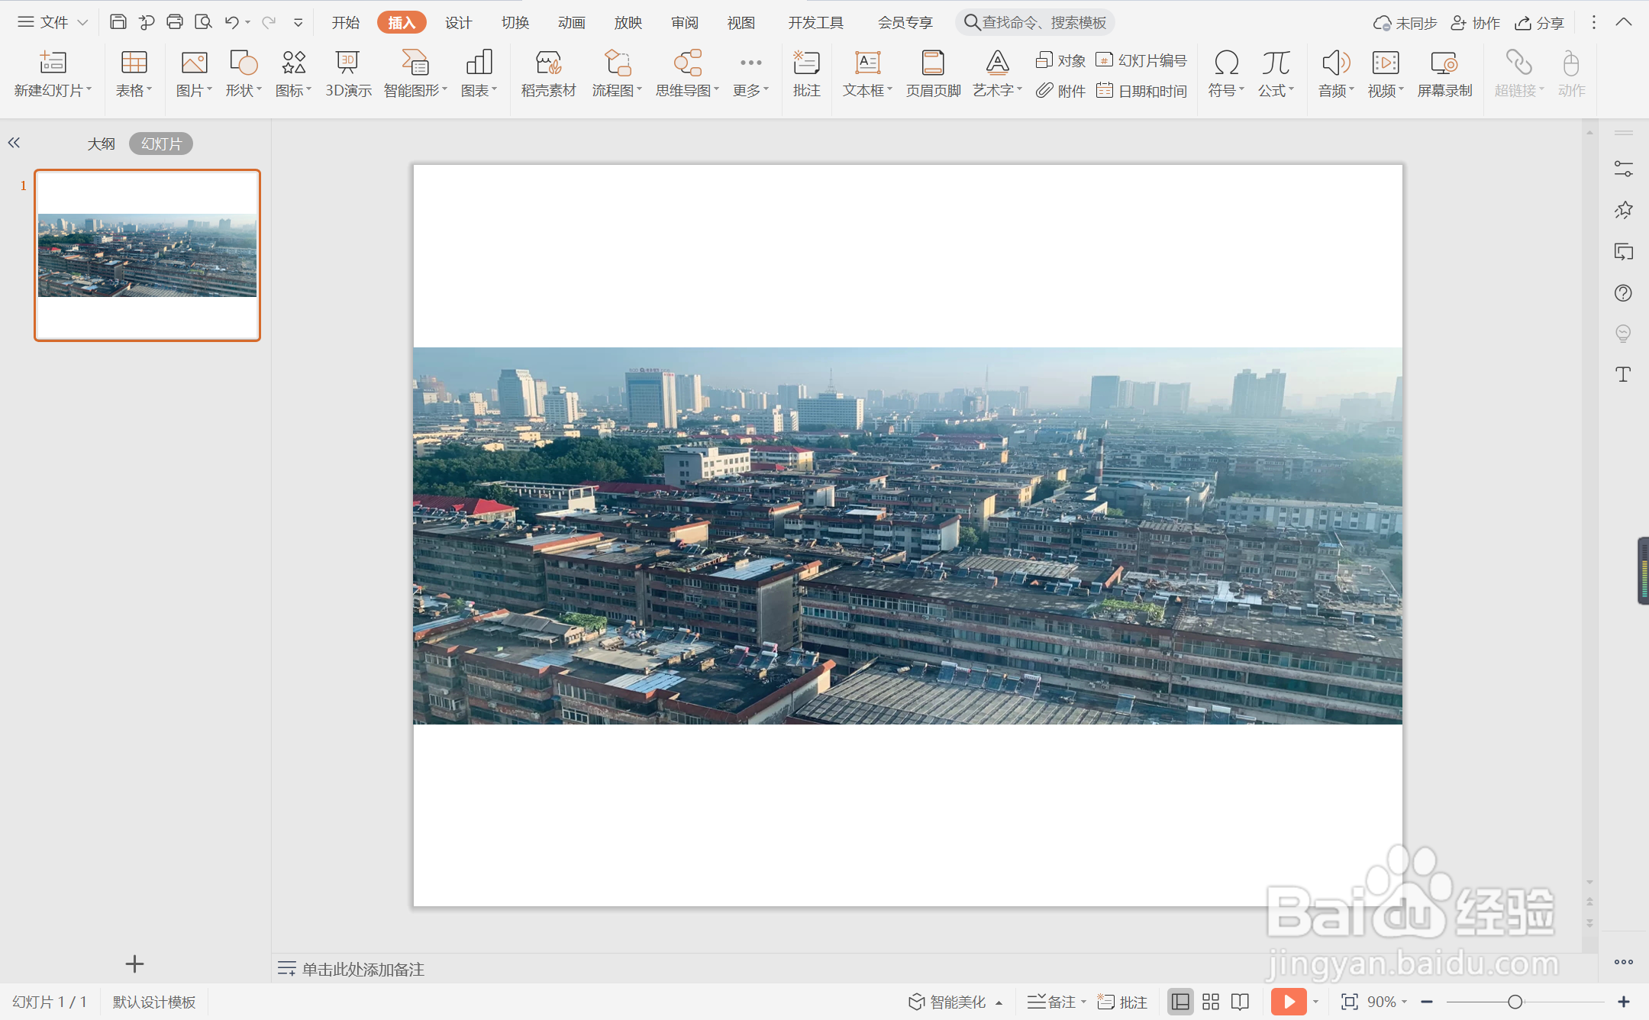Toggle Notes (备注) pane in status bar
This screenshot has height=1020, width=1649.
pos(1052,1002)
